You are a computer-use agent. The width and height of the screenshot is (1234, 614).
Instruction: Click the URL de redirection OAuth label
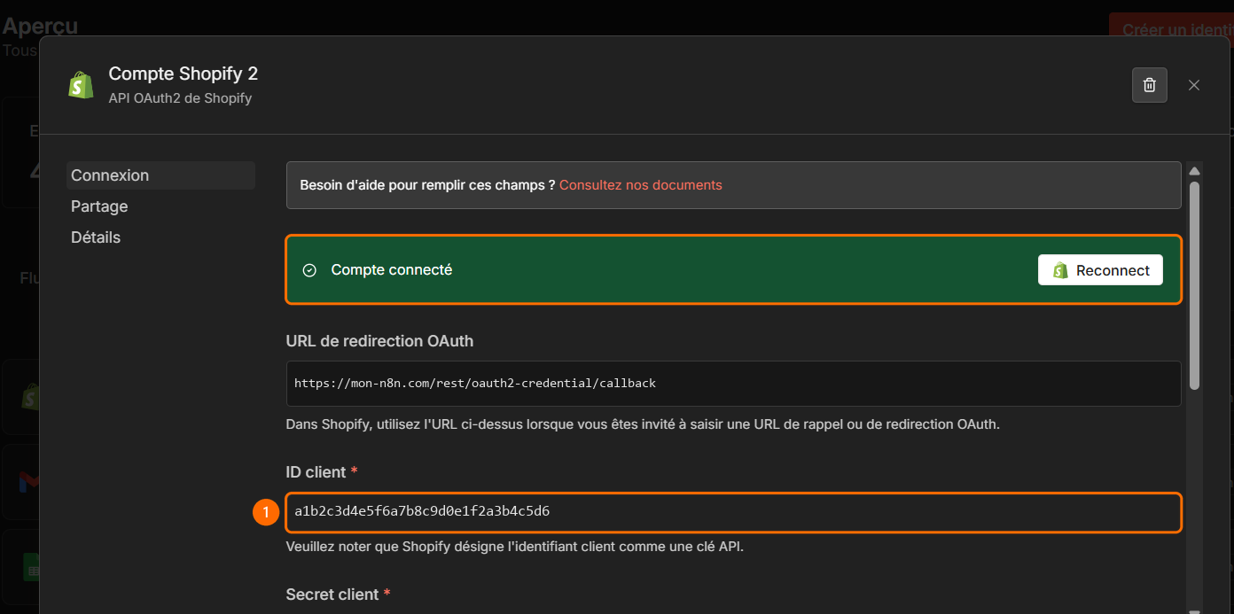coord(379,341)
